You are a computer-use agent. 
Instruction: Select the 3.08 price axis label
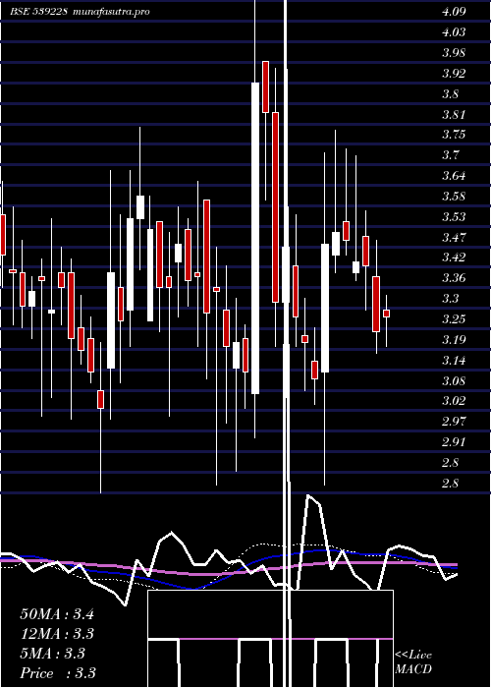(x=454, y=381)
